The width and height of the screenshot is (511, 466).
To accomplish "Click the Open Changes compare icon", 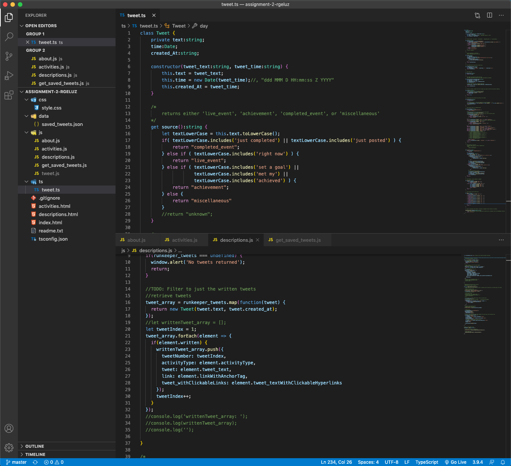I will (x=477, y=15).
